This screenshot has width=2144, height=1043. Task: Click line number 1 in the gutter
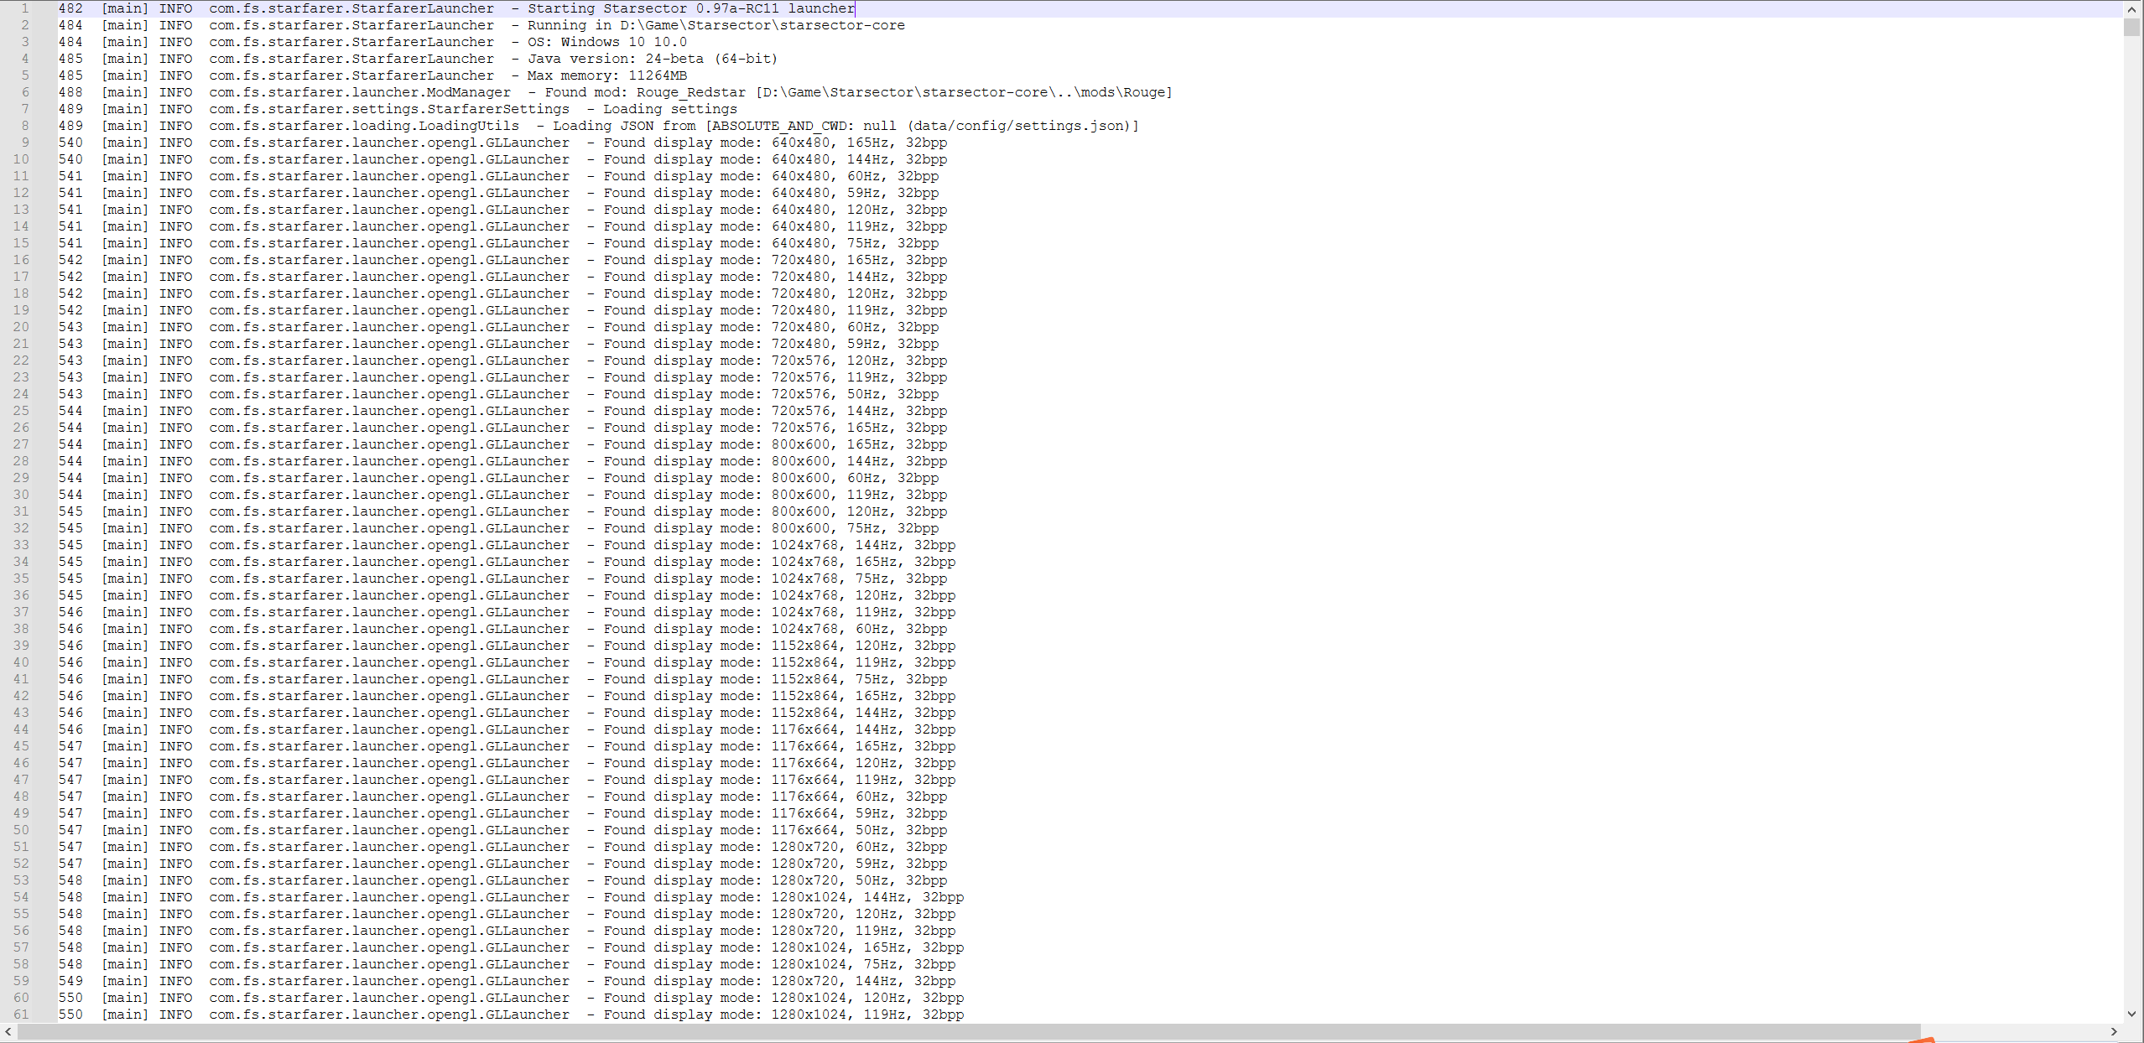point(24,8)
